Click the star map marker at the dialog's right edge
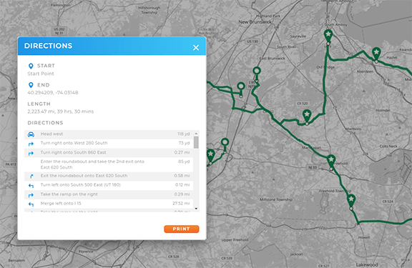This screenshot has height=268, width=412. [210, 157]
